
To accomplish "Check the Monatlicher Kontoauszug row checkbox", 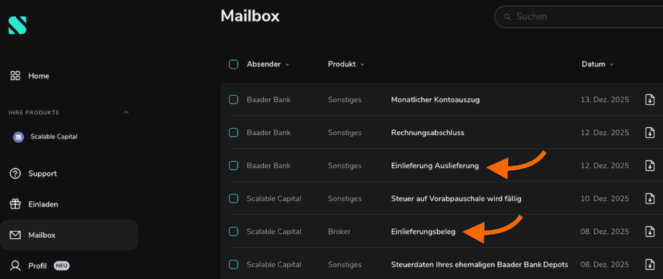I will click(x=234, y=100).
